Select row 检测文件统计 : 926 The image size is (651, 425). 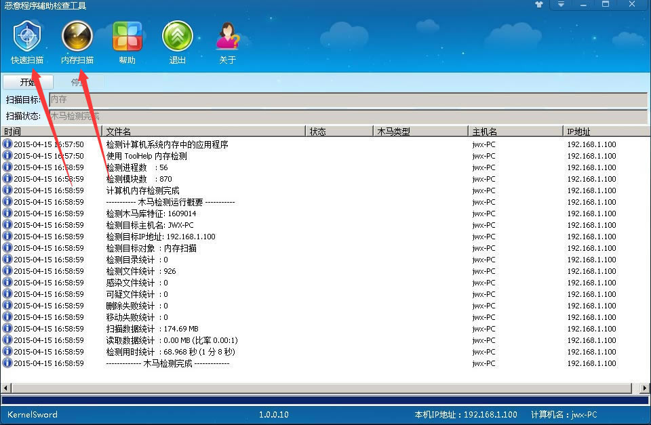tap(325, 271)
